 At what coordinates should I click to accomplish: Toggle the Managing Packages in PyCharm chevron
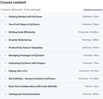[x=5, y=55]
